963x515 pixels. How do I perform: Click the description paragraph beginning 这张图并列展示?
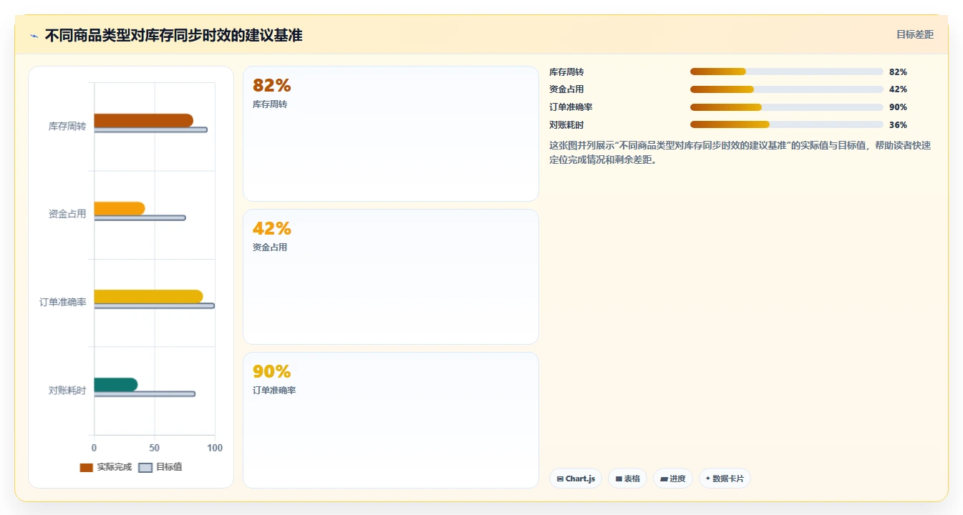point(740,152)
